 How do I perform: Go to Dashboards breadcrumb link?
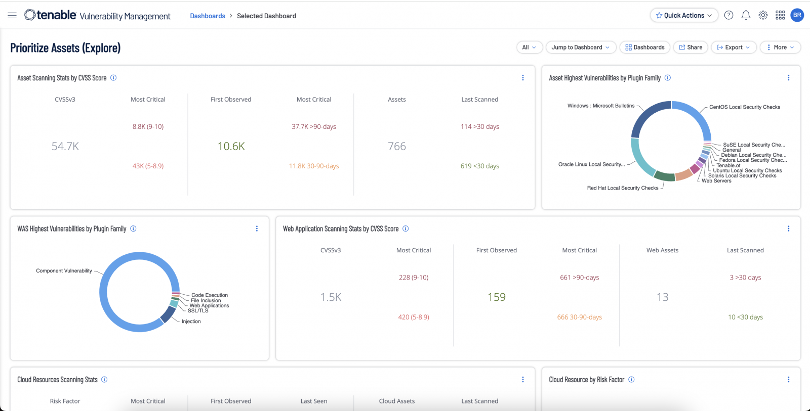[x=208, y=16]
